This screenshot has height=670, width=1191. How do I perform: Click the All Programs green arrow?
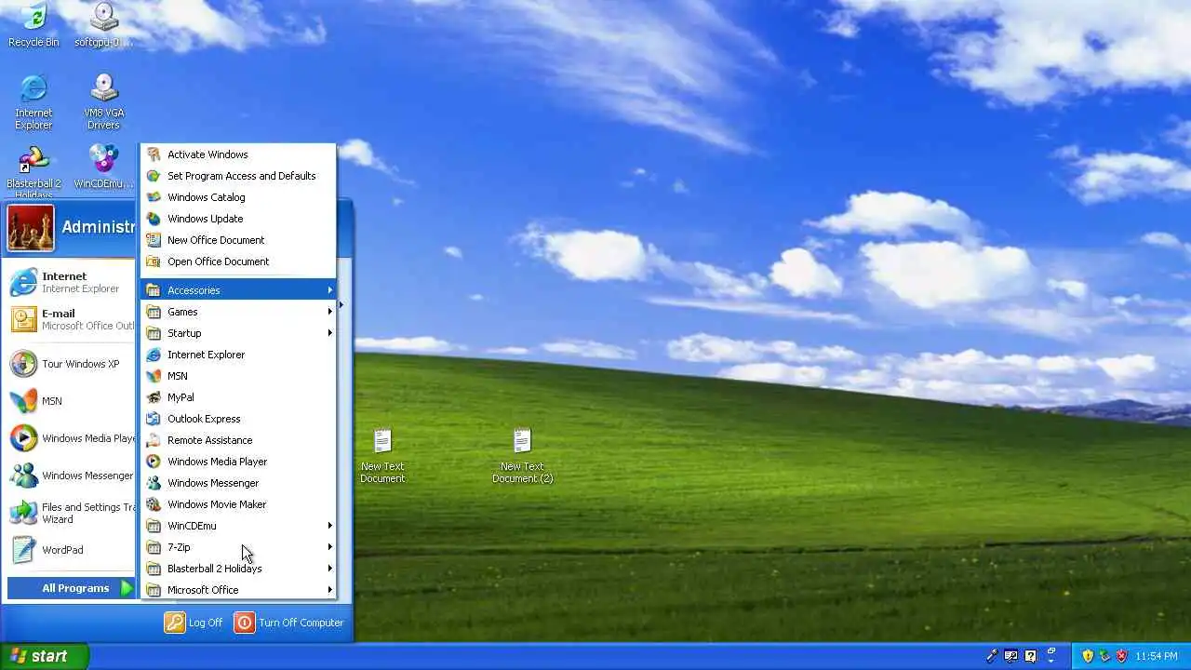[127, 588]
